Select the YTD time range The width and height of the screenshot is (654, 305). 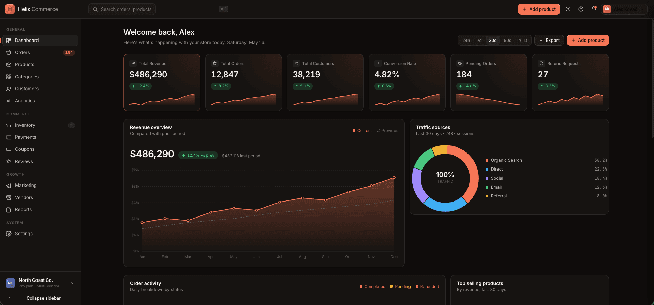[523, 40]
